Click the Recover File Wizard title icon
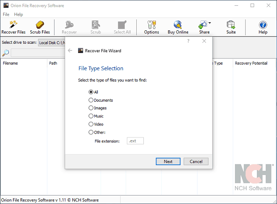Image resolution: width=277 pixels, height=204 pixels. (80, 50)
